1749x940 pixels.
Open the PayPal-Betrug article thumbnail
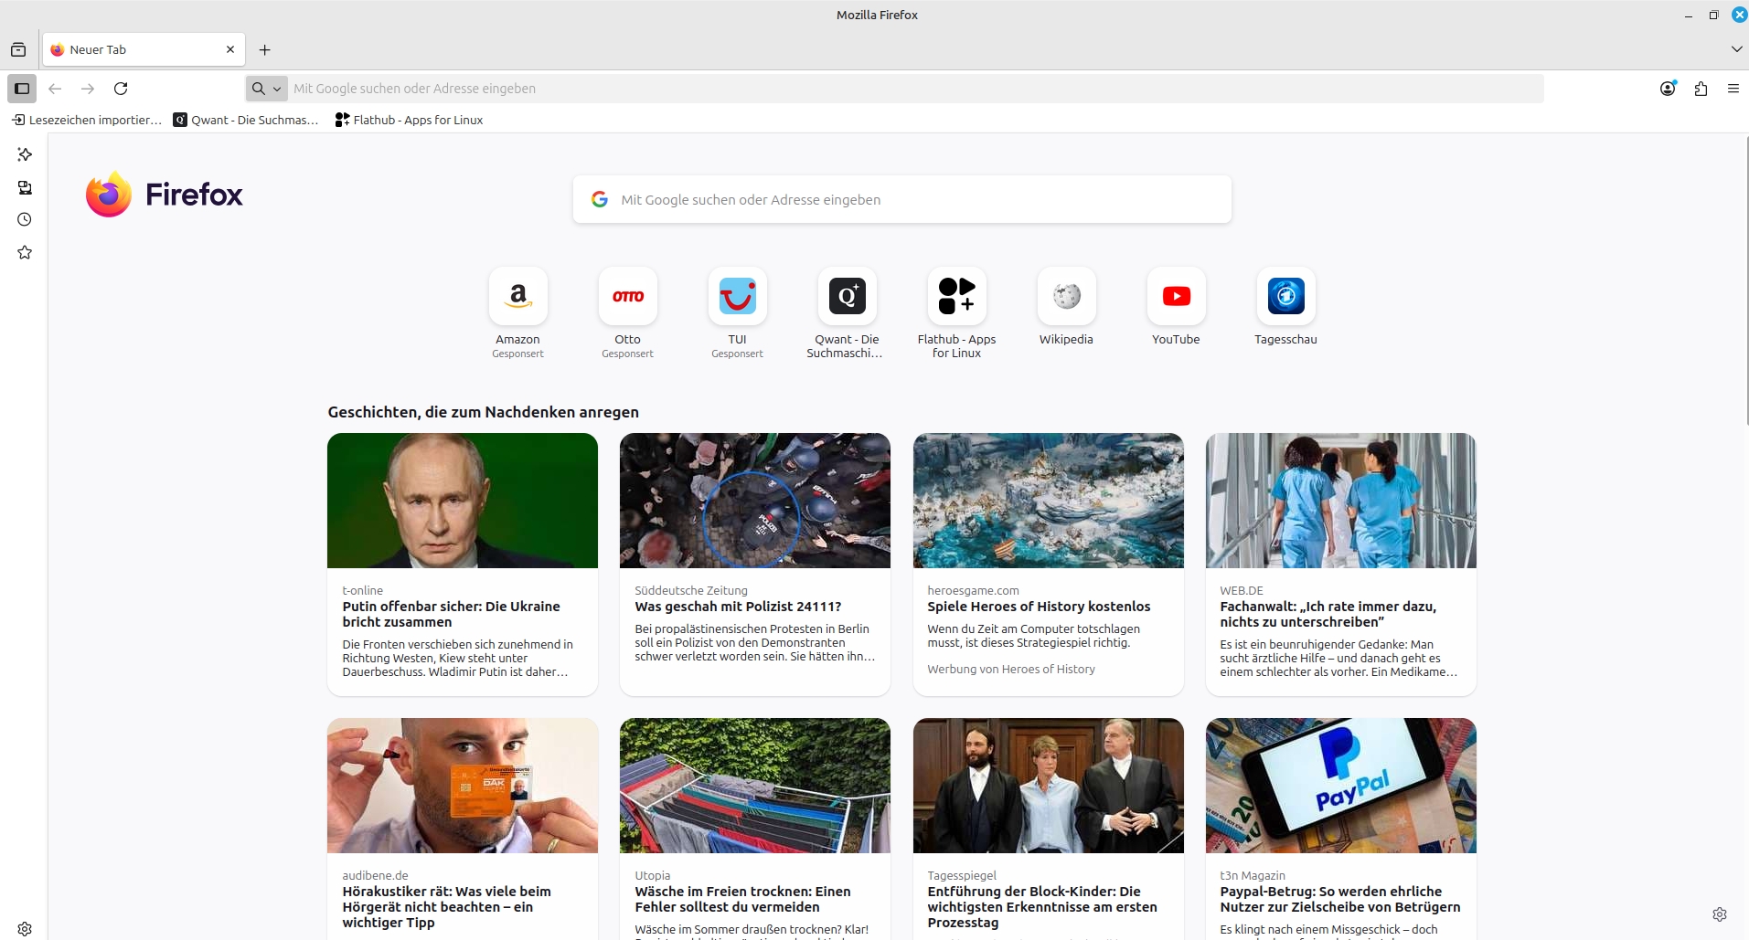pyautogui.click(x=1340, y=786)
